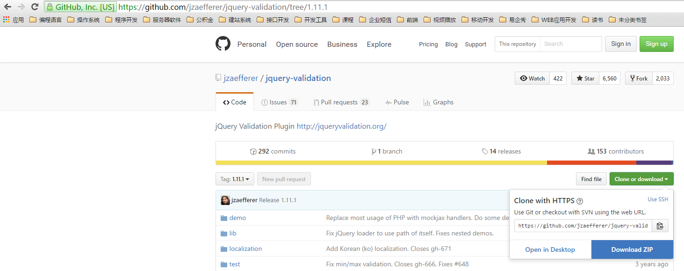Collapse the Clone or download dropdown
This screenshot has height=271, width=684.
point(641,179)
